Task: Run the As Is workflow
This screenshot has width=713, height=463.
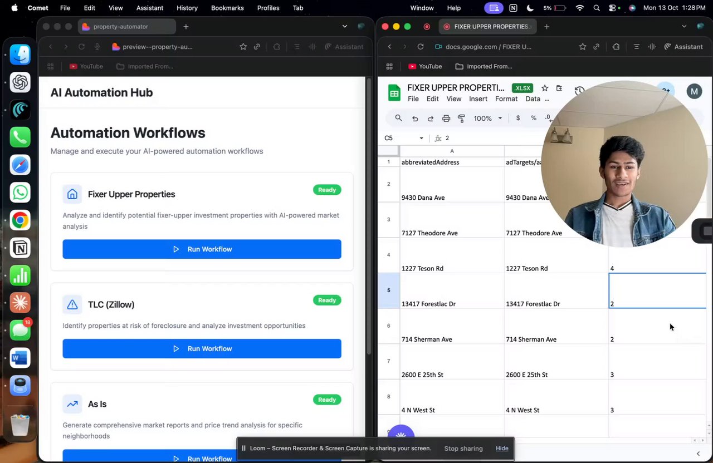Action: (202, 456)
